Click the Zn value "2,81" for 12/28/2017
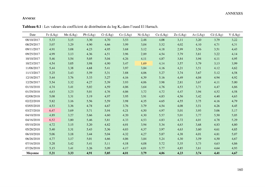 coord(180,82)
